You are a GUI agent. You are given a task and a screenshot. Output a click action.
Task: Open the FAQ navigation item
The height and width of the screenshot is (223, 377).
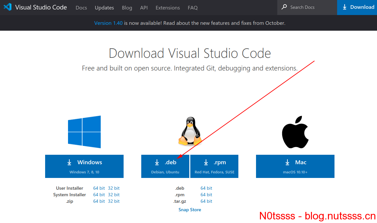[193, 8]
